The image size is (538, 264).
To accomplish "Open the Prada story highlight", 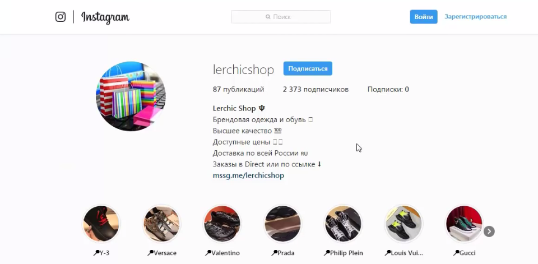I will (x=282, y=224).
